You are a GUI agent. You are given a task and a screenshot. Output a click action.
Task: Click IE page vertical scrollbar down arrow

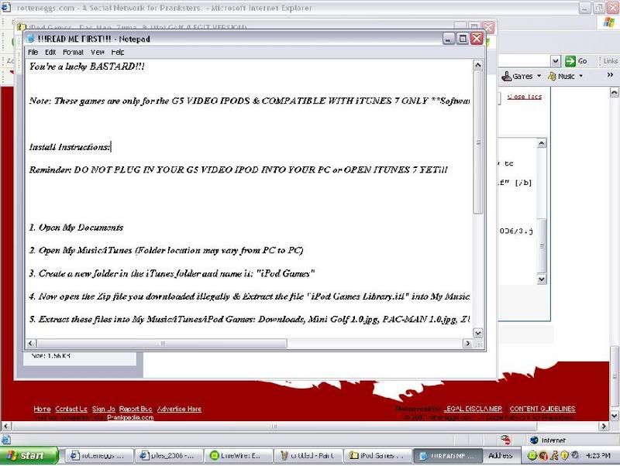(x=614, y=416)
